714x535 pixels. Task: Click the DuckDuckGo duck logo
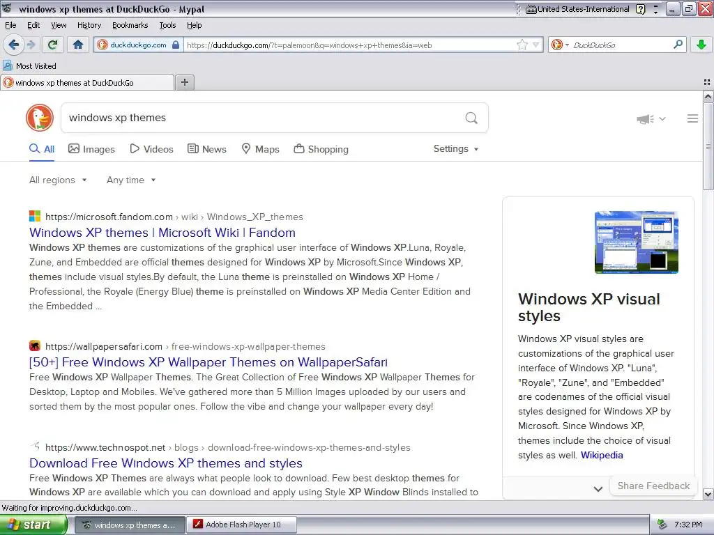click(40, 117)
